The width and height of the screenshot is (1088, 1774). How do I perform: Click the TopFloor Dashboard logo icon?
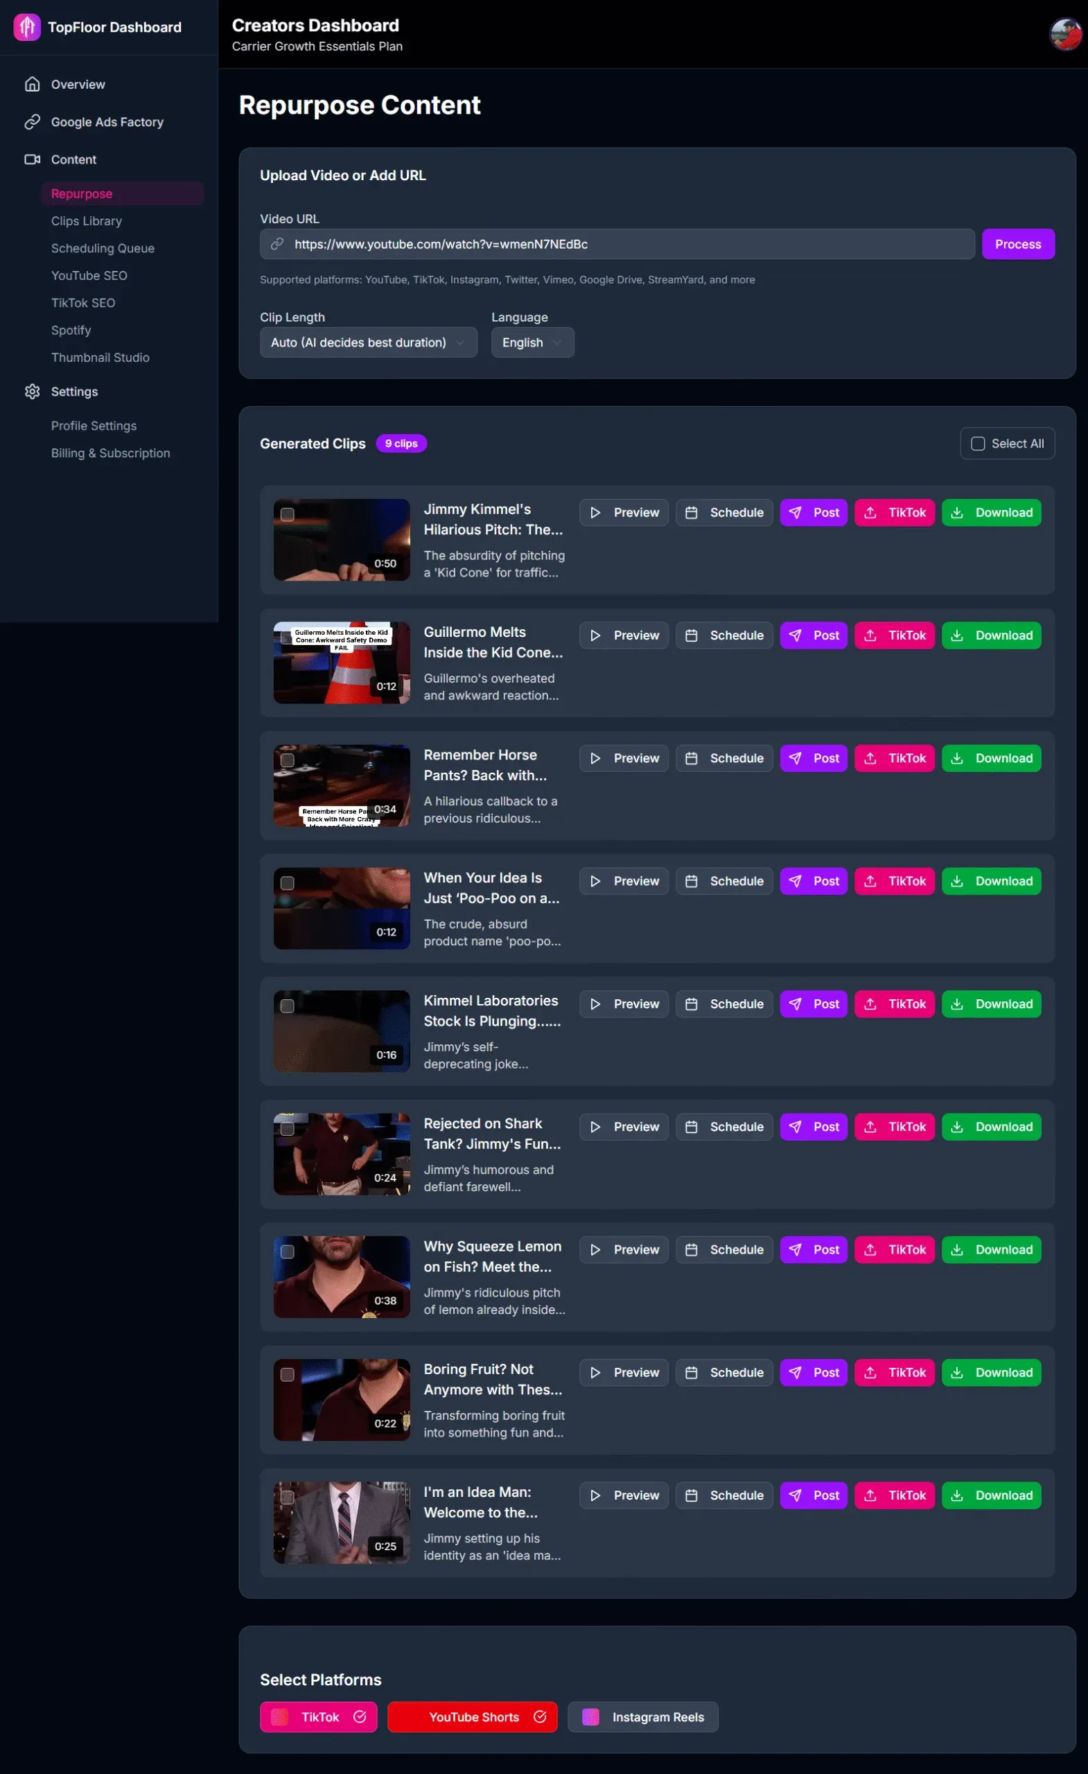point(27,27)
